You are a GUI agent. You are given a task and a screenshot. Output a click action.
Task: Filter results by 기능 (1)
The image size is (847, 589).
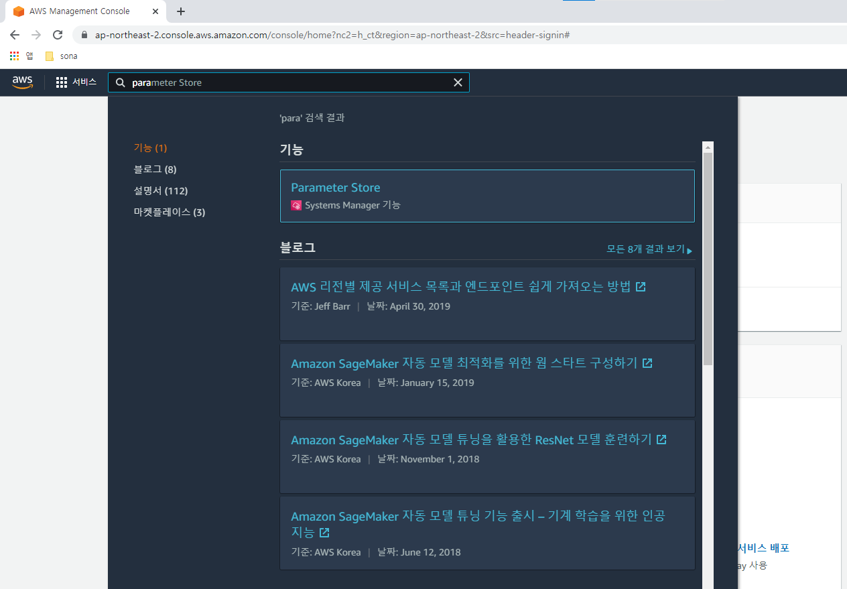(x=150, y=148)
